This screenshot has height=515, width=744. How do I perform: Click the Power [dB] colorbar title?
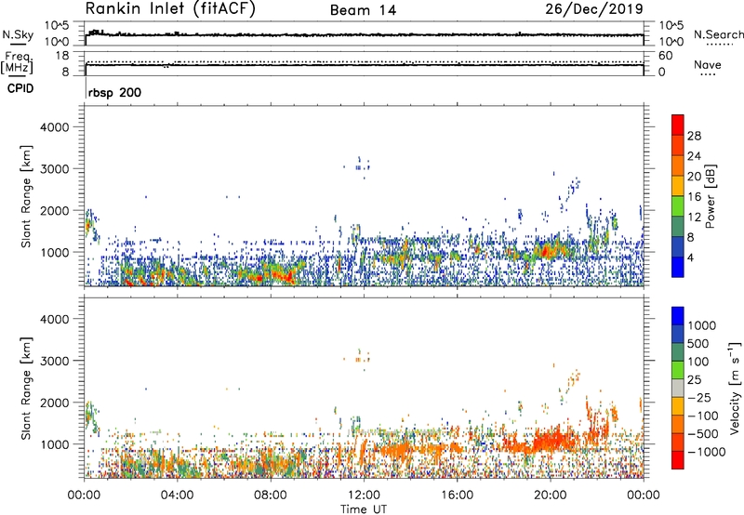(x=711, y=196)
